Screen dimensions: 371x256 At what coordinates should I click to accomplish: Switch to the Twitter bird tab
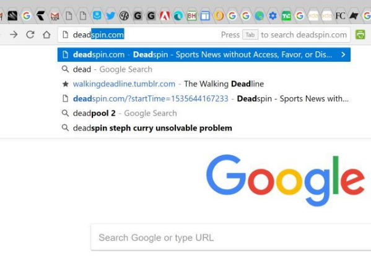pos(110,16)
